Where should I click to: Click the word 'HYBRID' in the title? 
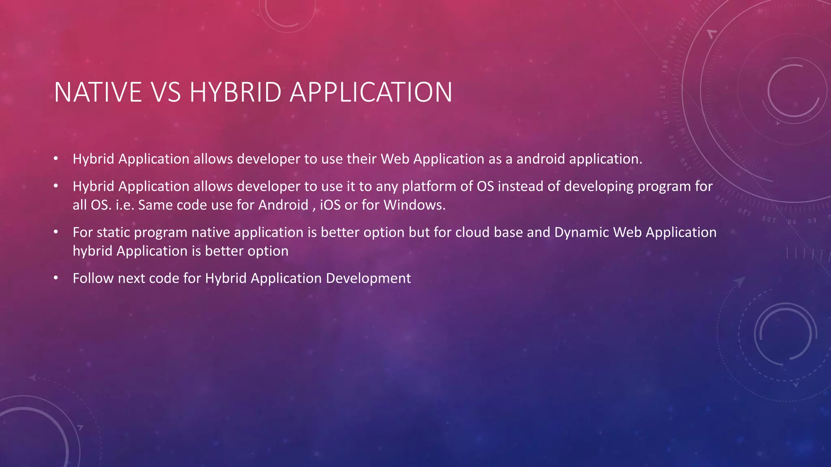[x=235, y=92]
